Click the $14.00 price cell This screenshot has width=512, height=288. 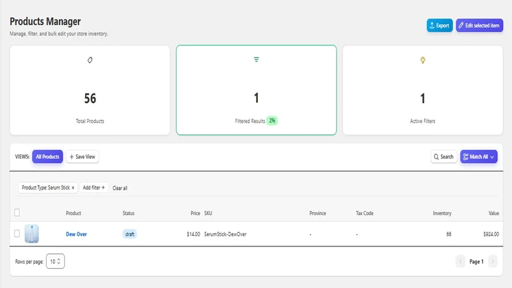[x=193, y=234]
